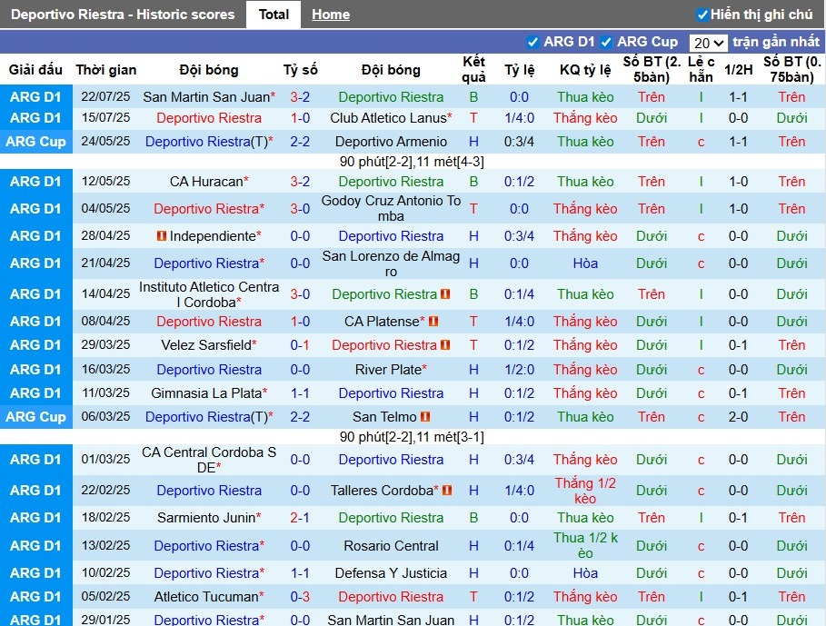826x626 pixels.
Task: Click red card icon beside Talleres Cordoba
Action: point(447,491)
